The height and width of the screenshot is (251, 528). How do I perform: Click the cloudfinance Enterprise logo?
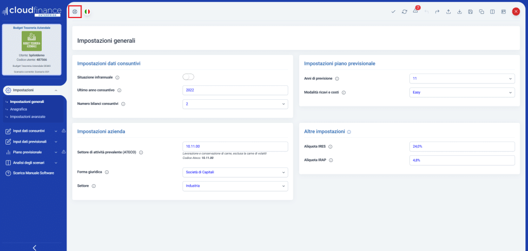[x=31, y=11]
